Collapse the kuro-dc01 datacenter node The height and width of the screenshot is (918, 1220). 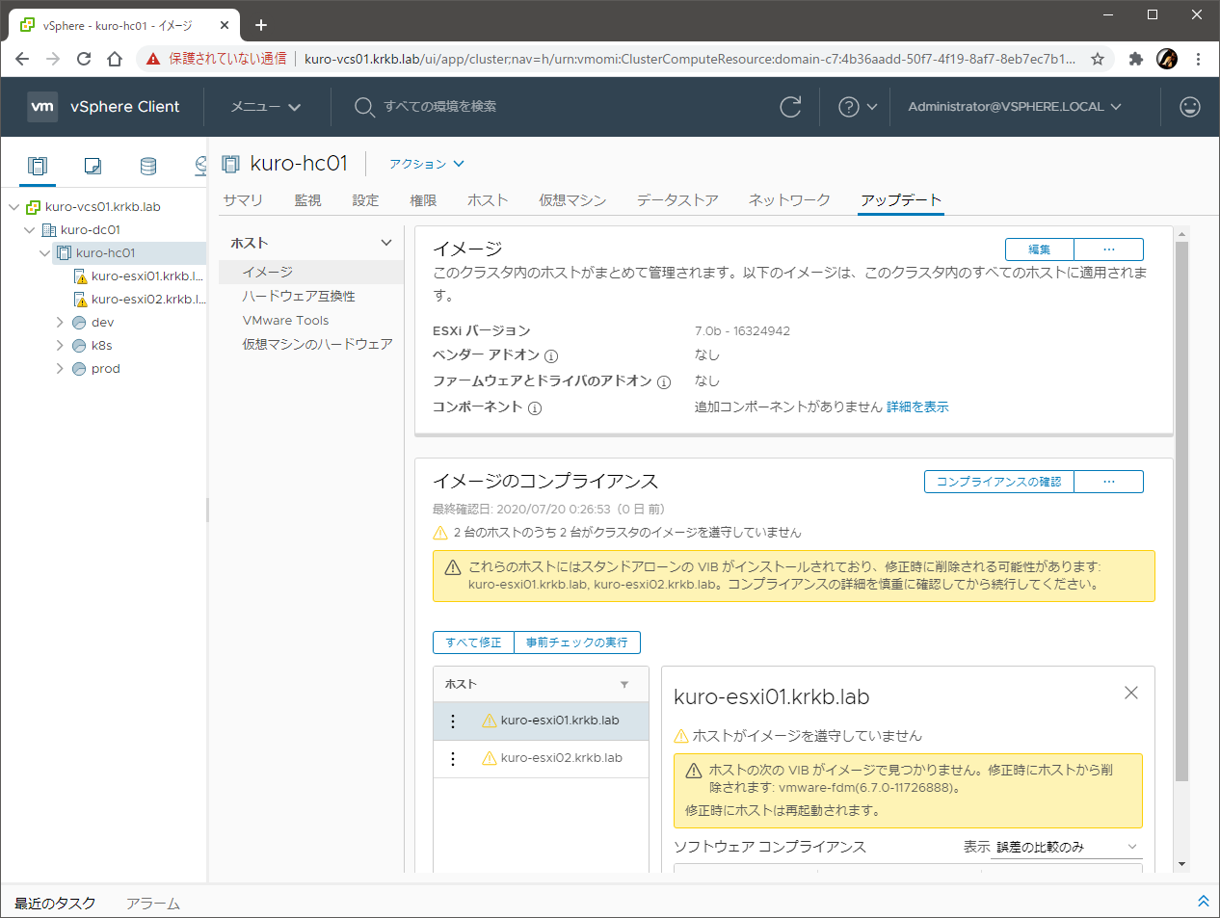pos(30,230)
